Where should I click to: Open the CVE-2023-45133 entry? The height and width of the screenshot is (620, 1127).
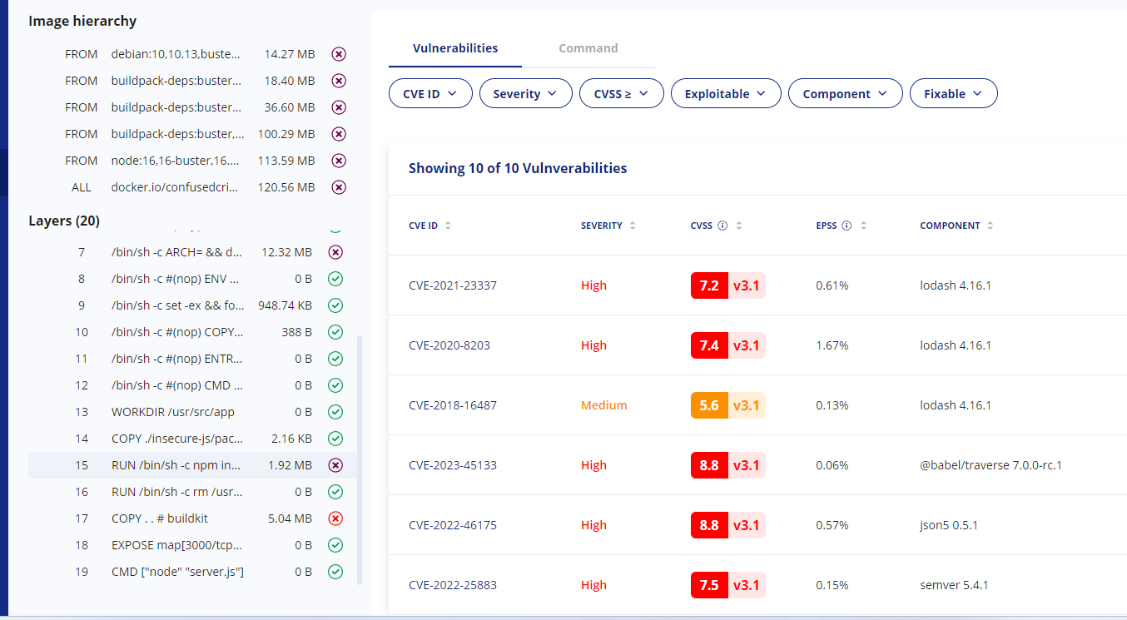tap(453, 465)
